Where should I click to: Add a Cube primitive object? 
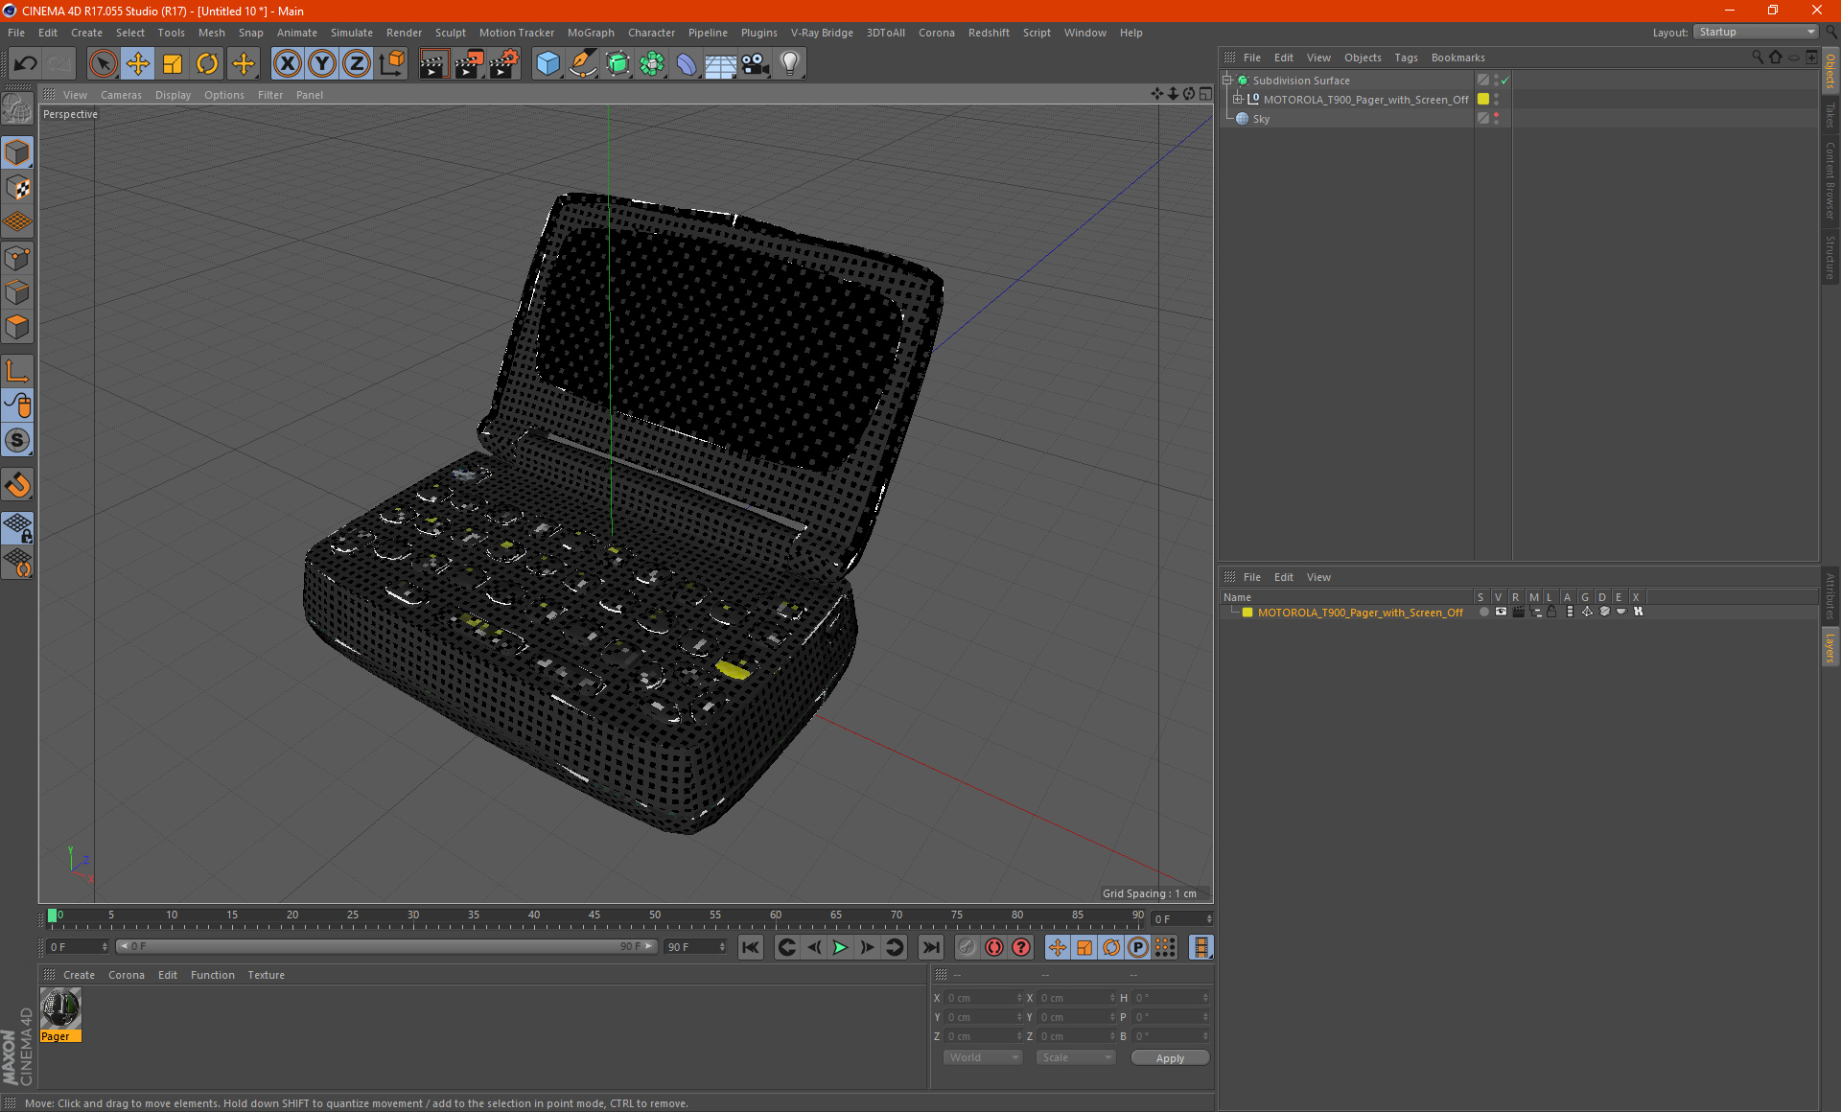click(x=548, y=64)
